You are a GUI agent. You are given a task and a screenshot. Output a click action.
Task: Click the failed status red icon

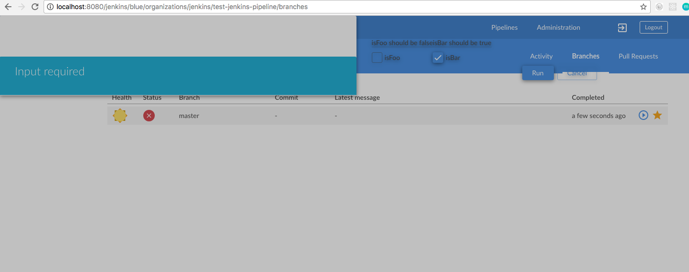point(149,116)
